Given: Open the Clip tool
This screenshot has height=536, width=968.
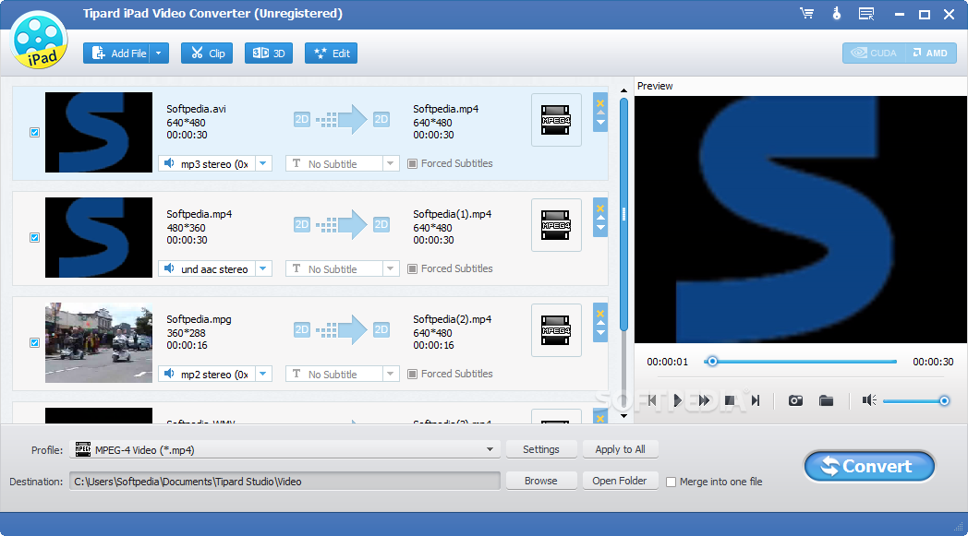Looking at the screenshot, I should pos(207,53).
